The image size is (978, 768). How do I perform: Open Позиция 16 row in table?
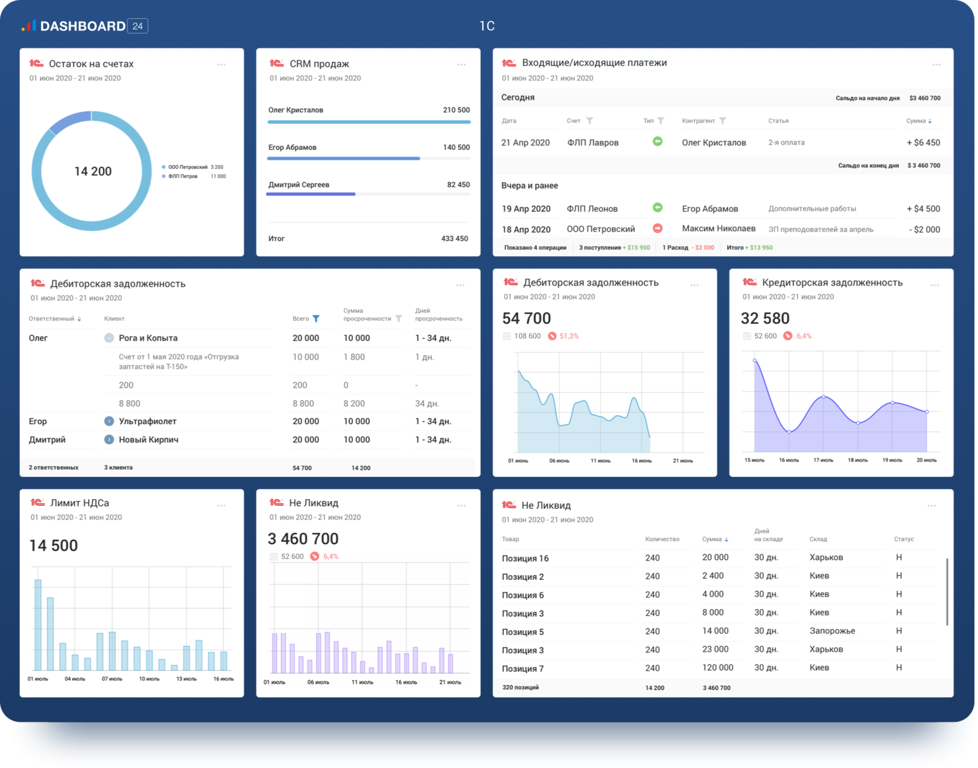[x=525, y=558]
